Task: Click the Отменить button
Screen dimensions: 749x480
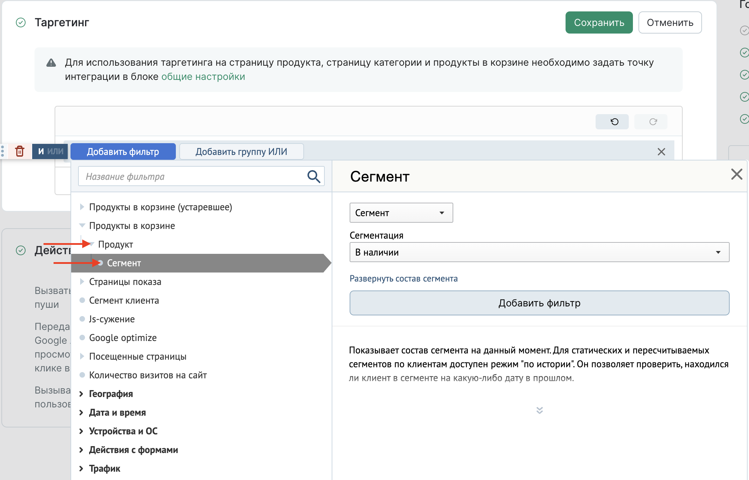Action: click(x=670, y=22)
